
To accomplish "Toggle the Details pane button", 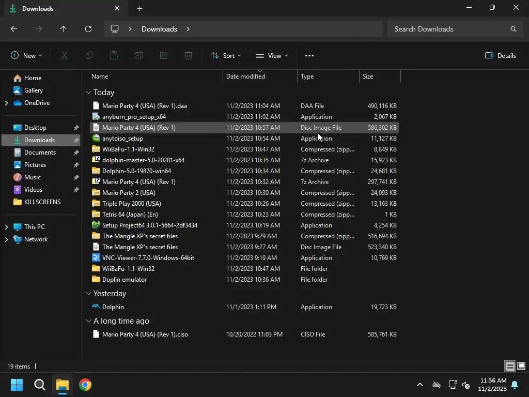I will (500, 56).
